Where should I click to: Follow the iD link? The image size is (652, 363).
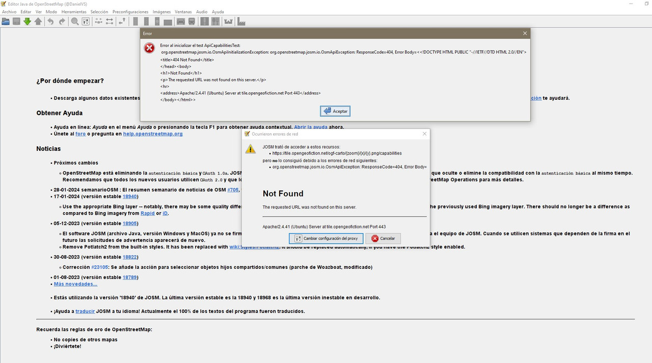165,213
